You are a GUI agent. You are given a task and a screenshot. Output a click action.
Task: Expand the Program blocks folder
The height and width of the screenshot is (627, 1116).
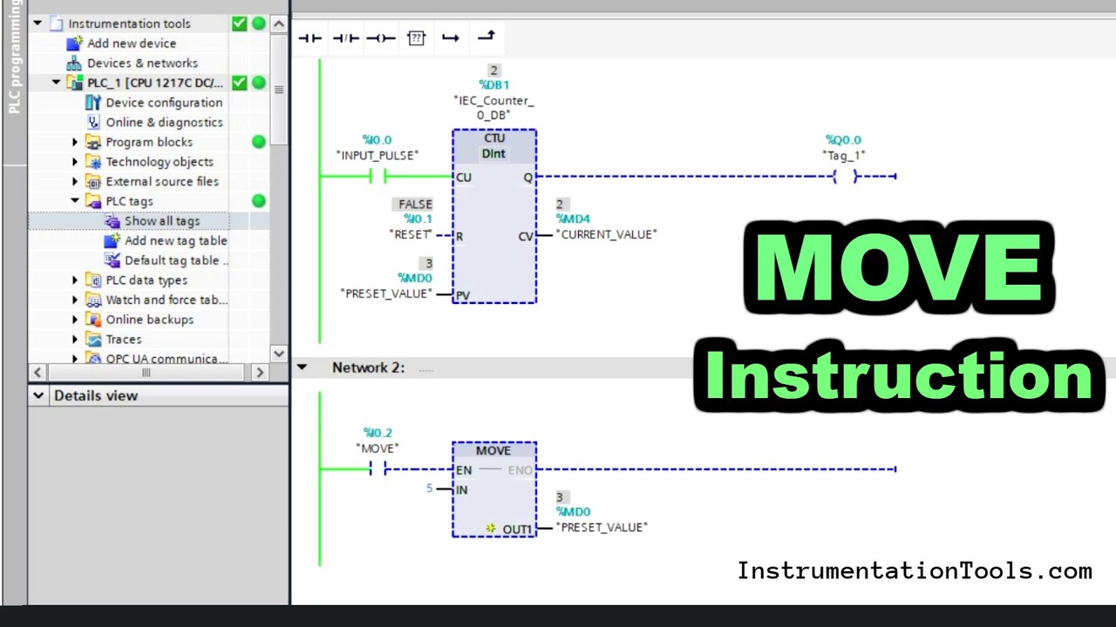[x=74, y=142]
